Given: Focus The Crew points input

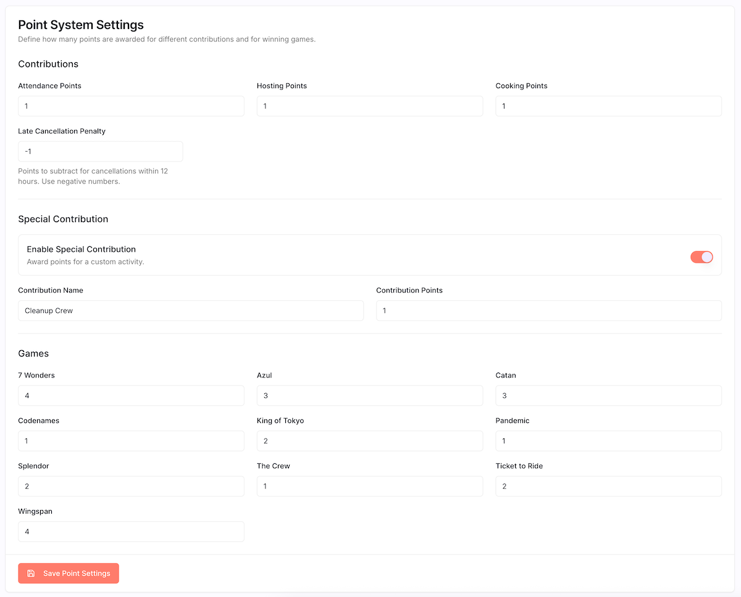Looking at the screenshot, I should [x=369, y=486].
